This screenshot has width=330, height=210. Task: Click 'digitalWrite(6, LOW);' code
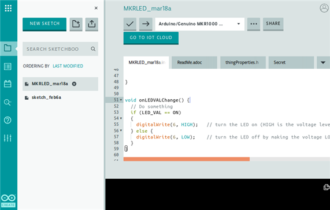165,137
